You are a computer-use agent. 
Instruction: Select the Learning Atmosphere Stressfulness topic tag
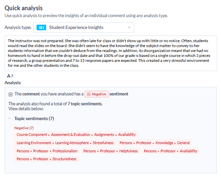click(65, 143)
